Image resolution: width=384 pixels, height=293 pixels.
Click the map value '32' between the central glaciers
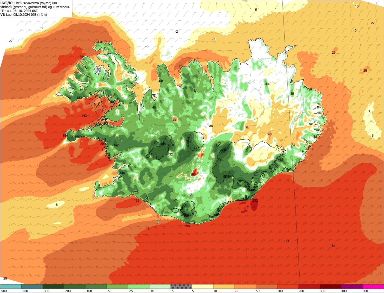171,154
